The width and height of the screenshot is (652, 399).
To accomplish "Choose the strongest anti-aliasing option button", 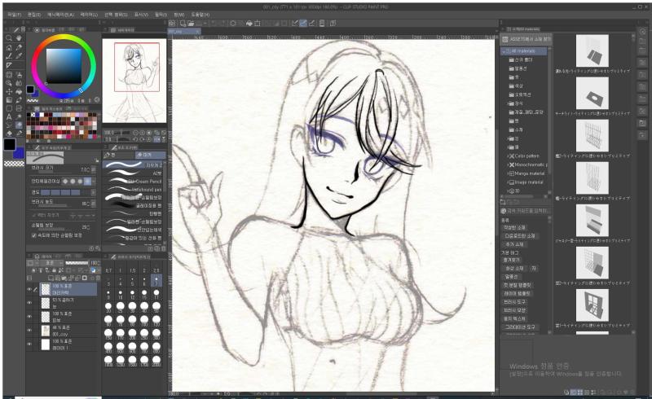I will [87, 182].
